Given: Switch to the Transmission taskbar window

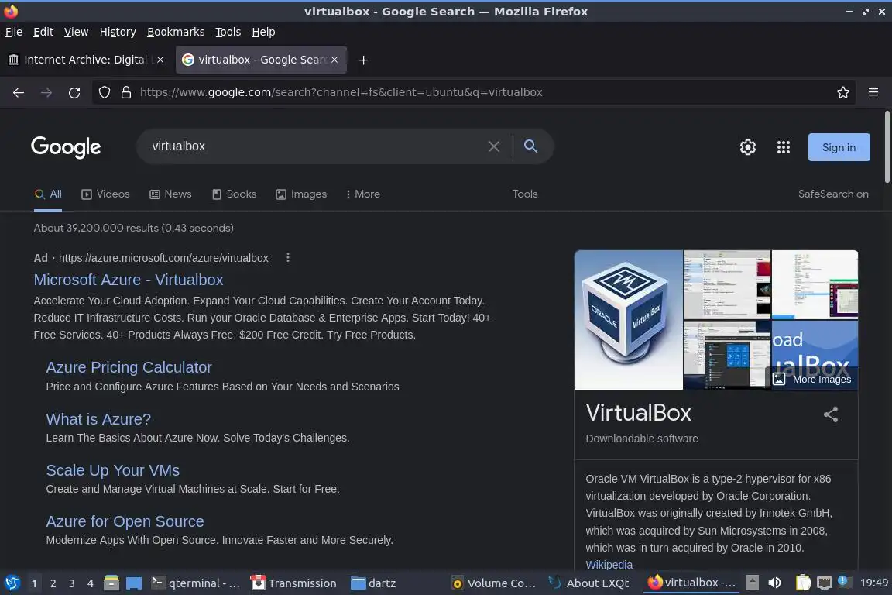Looking at the screenshot, I should 294,583.
